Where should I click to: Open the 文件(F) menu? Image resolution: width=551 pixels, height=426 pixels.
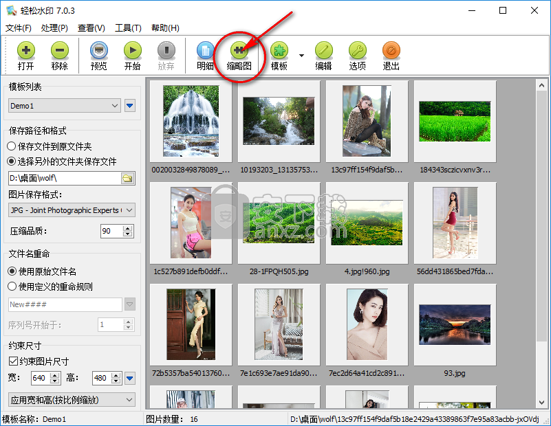click(x=19, y=28)
